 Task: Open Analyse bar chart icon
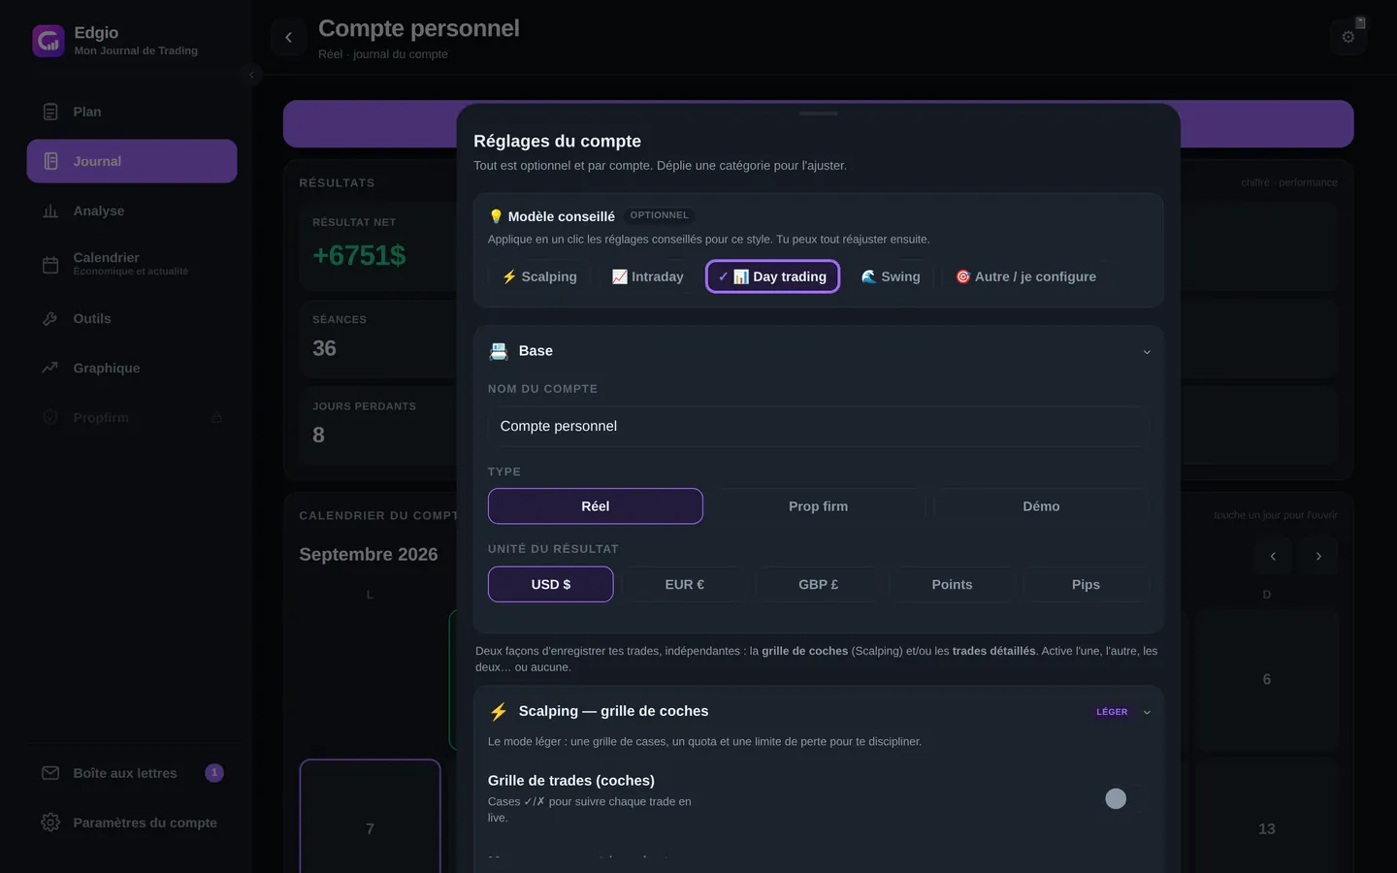click(x=50, y=210)
